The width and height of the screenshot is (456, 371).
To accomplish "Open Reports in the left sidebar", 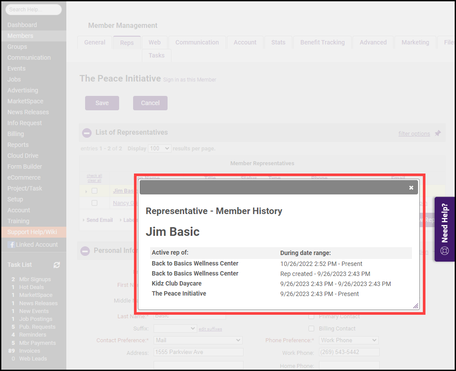I will pyautogui.click(x=18, y=145).
